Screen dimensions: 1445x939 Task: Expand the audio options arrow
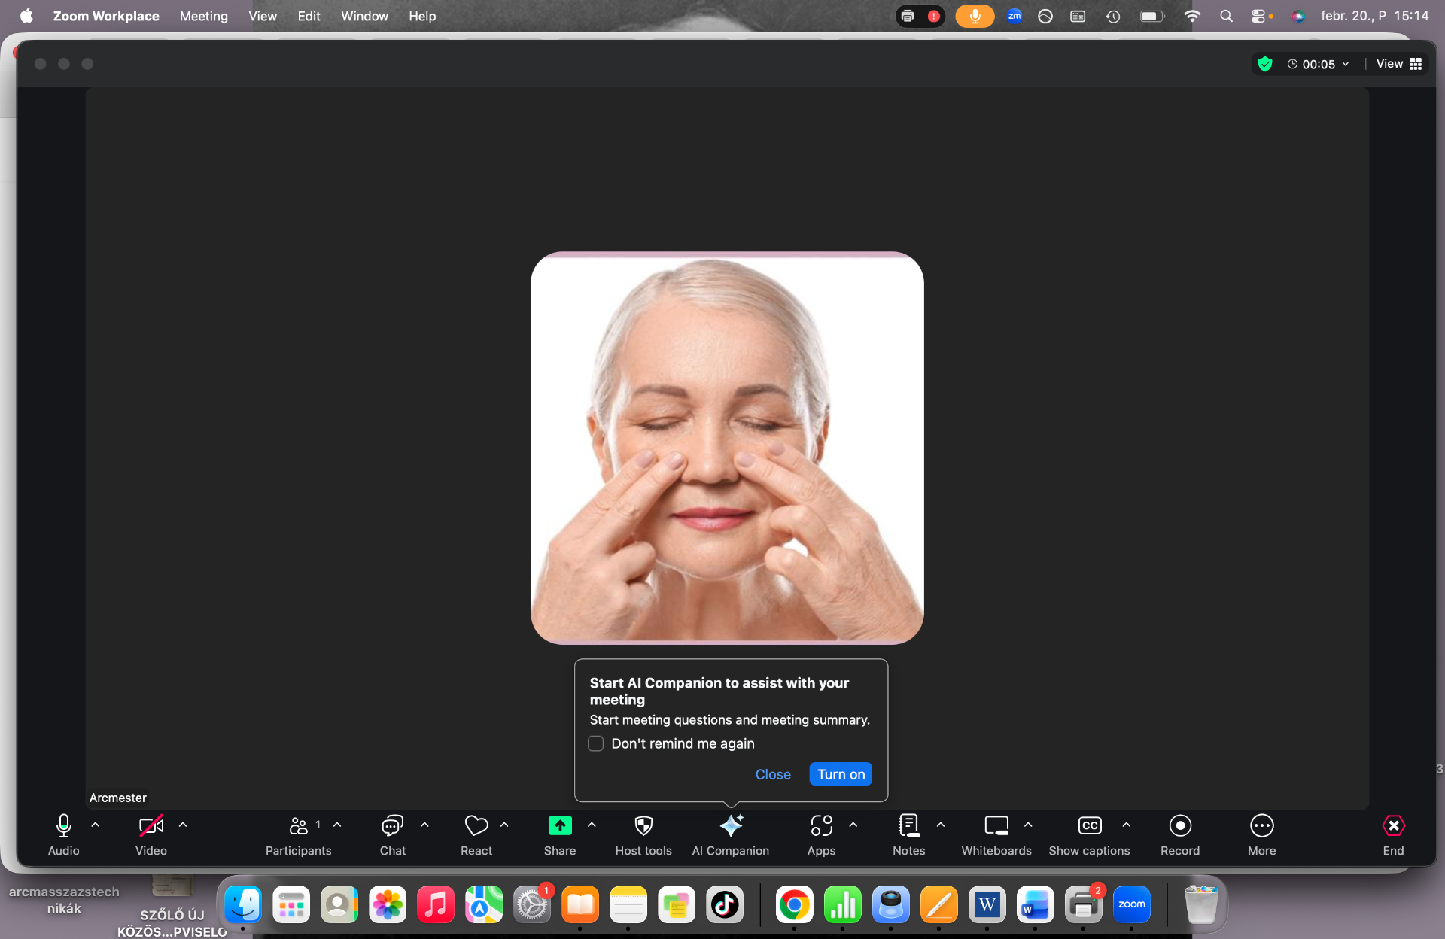96,825
